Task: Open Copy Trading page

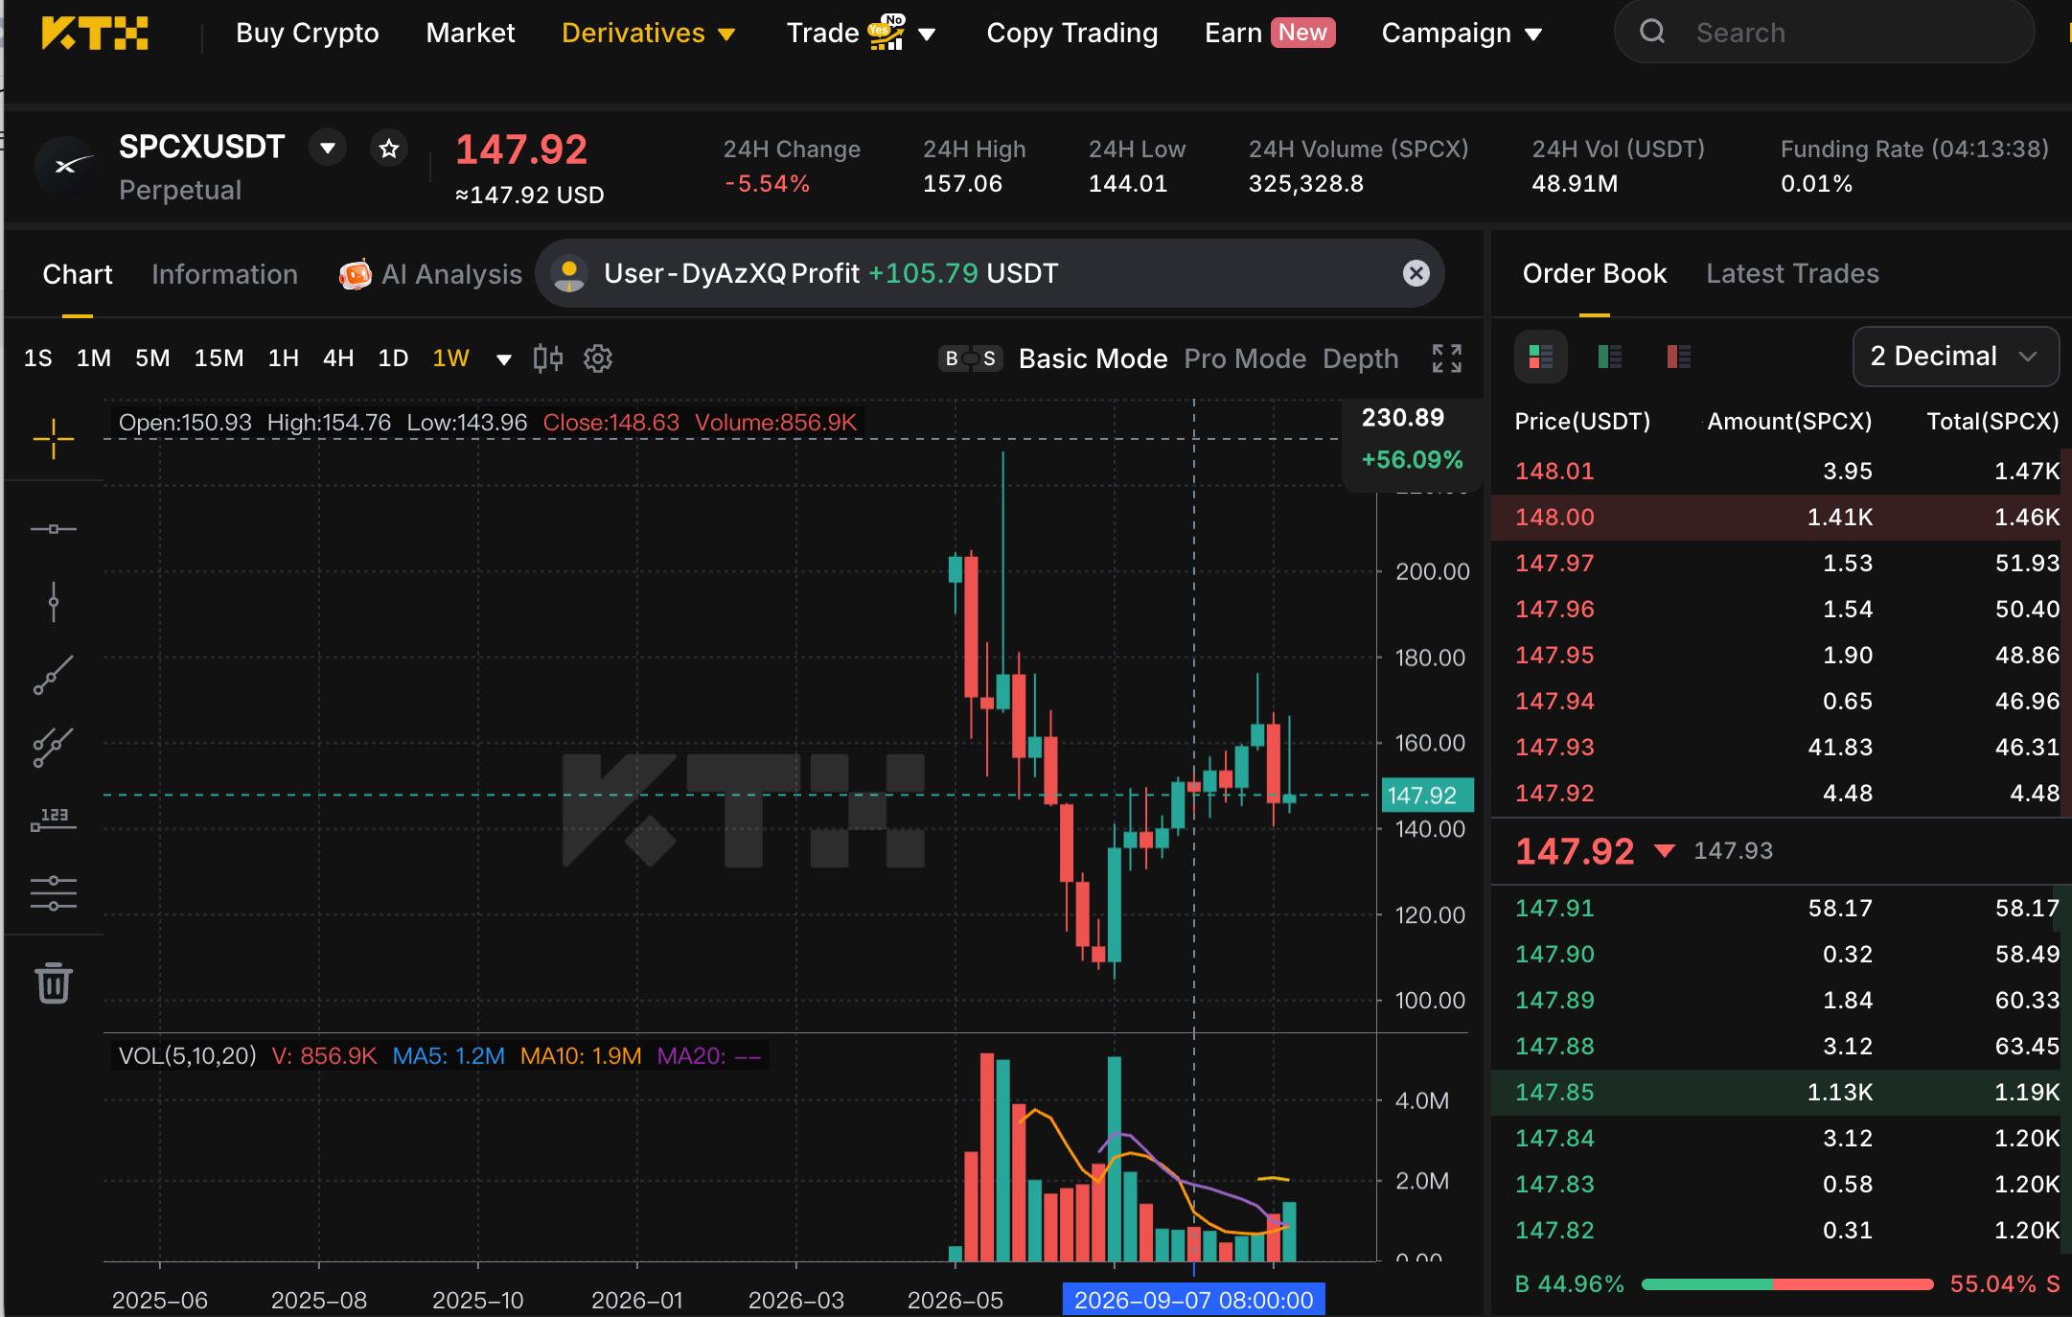Action: 1071,33
